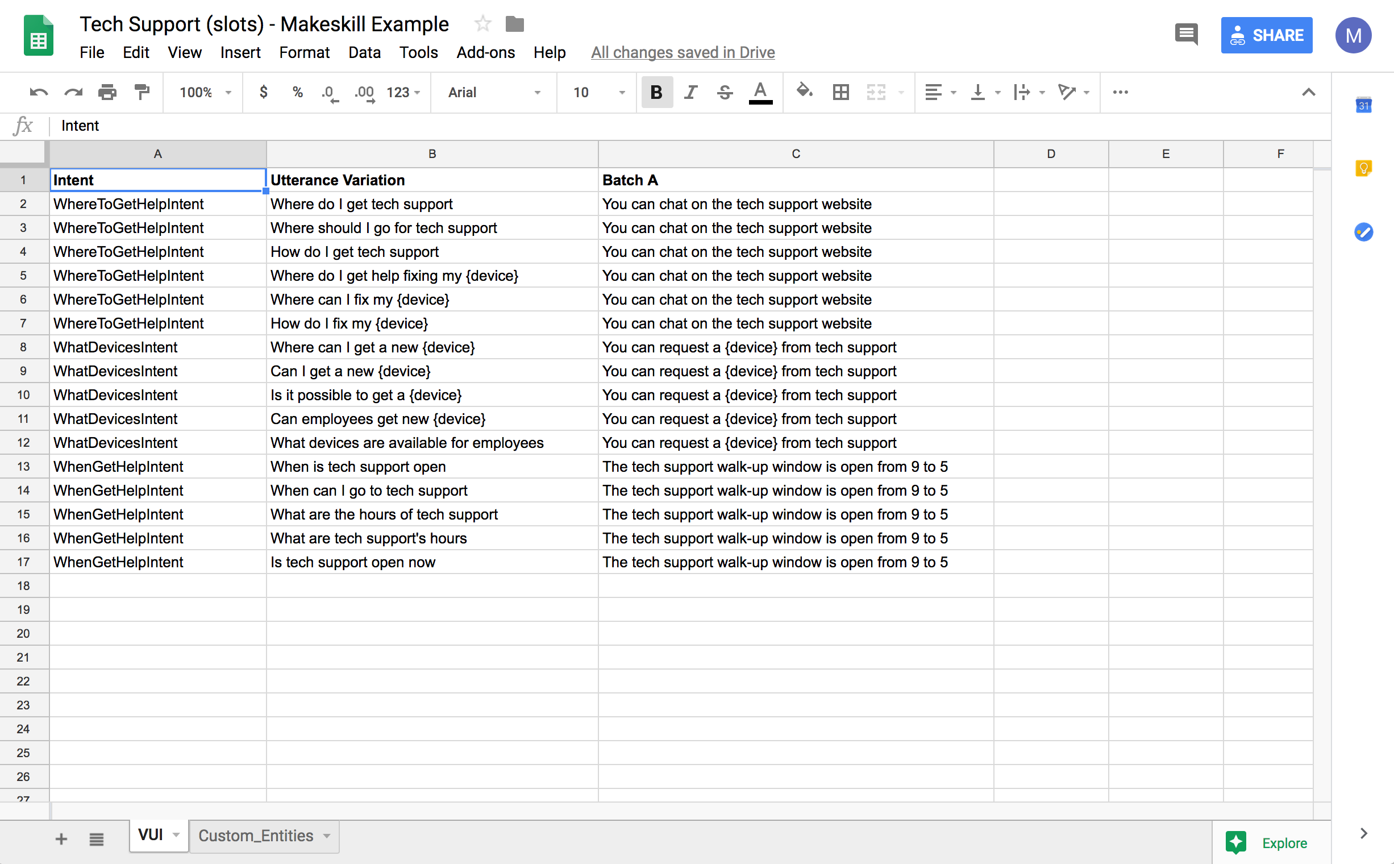Open the Format menu

305,52
